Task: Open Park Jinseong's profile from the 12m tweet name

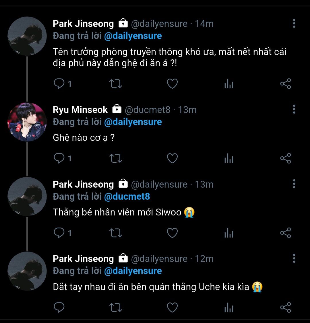Action: click(x=83, y=259)
